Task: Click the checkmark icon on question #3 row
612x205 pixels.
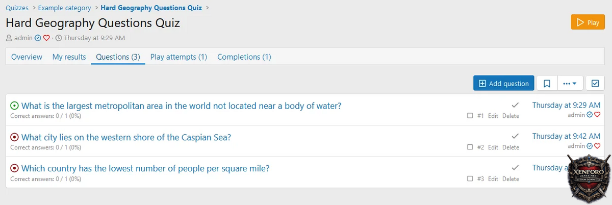Action: point(515,168)
